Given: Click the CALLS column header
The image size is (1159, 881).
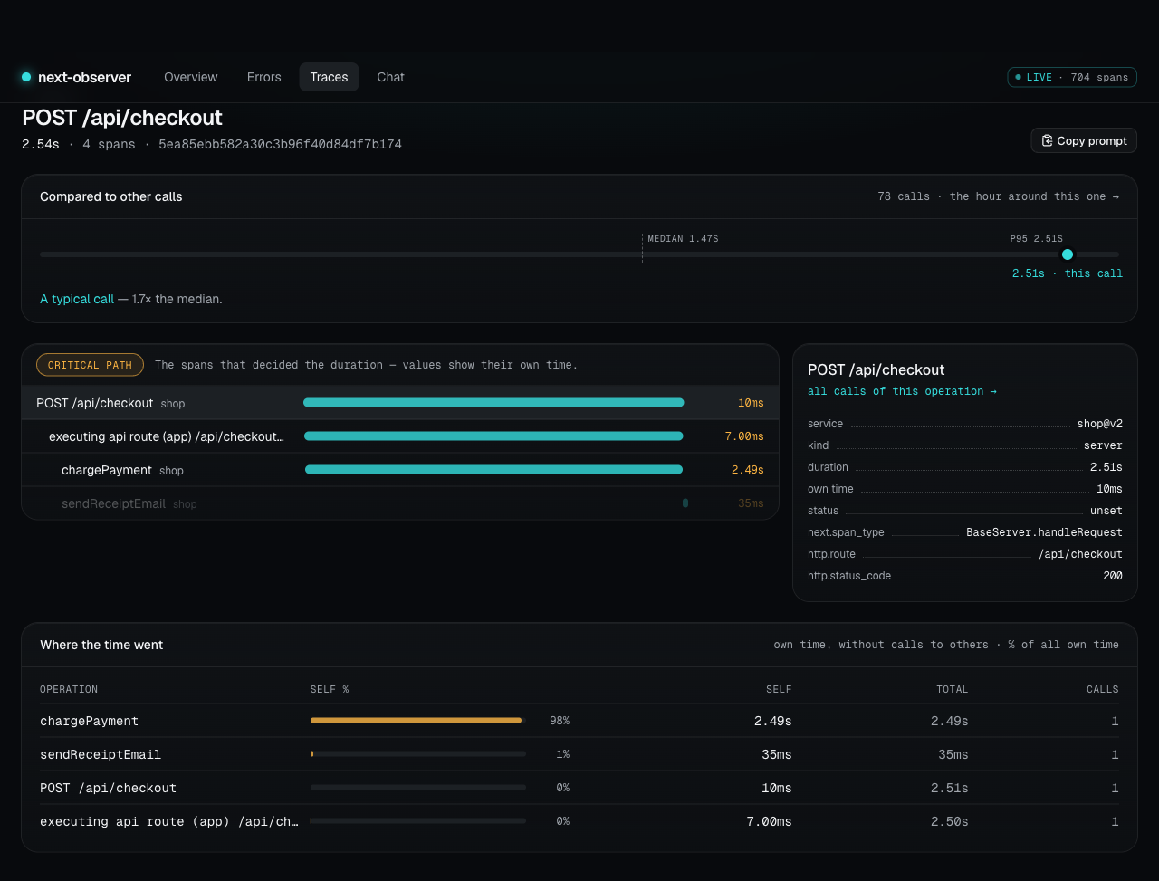Looking at the screenshot, I should (x=1103, y=689).
